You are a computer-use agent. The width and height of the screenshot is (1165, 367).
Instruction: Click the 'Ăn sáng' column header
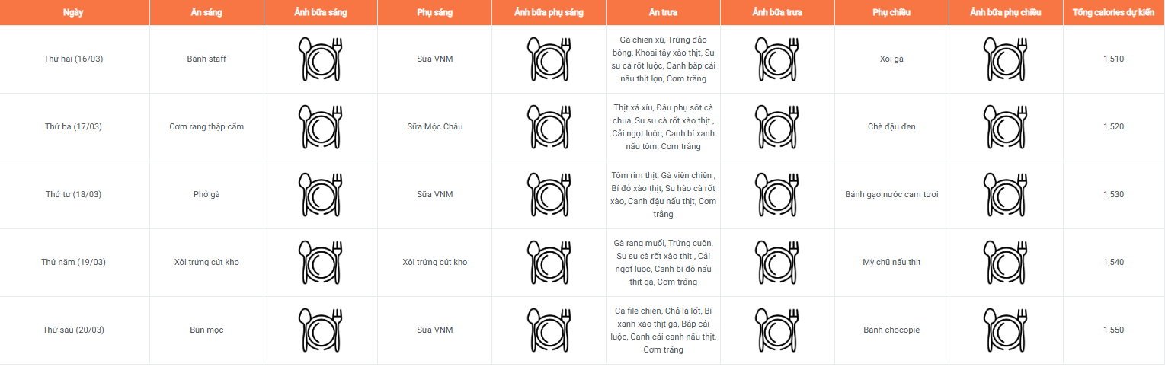[x=206, y=13]
